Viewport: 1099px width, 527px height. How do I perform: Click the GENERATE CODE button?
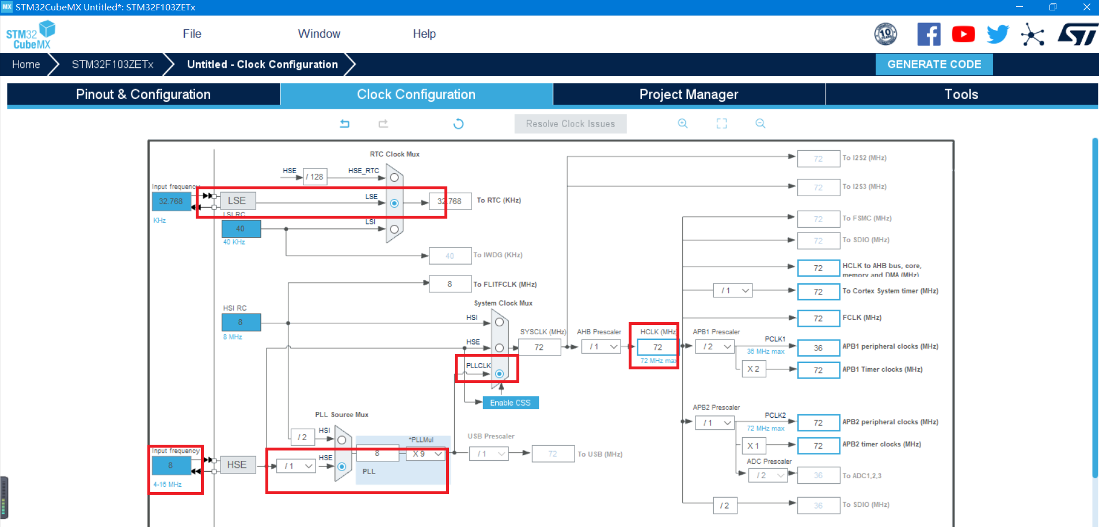tap(934, 64)
